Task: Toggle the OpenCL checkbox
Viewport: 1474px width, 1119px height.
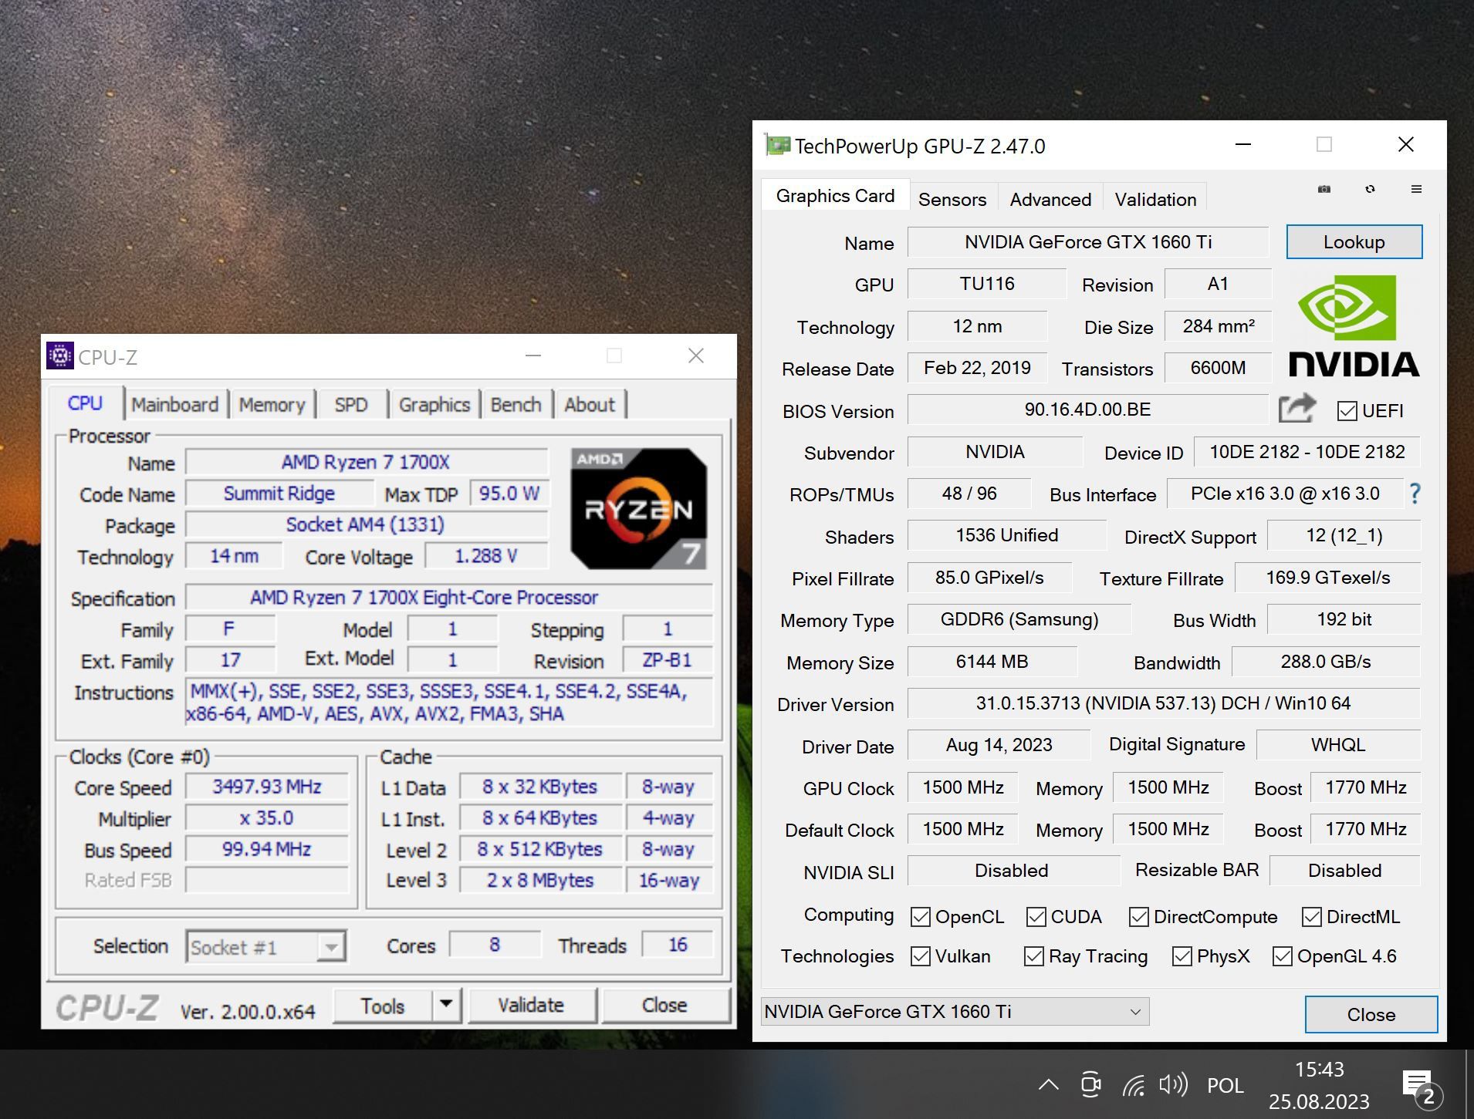Action: 920,917
